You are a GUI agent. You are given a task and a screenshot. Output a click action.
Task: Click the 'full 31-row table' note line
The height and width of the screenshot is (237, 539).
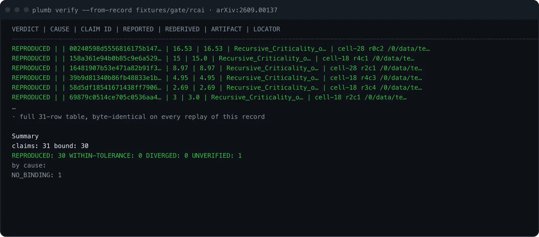pyautogui.click(x=138, y=117)
